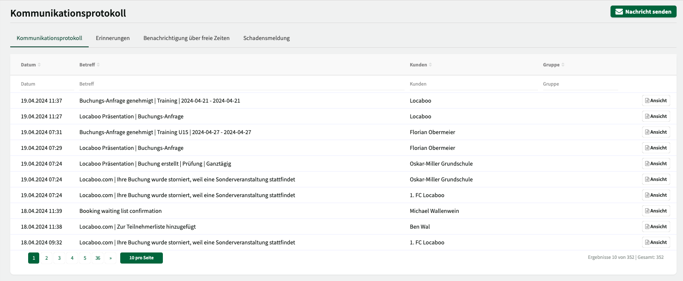683x281 pixels.
Task: Click the next page » arrow
Action: [110, 258]
